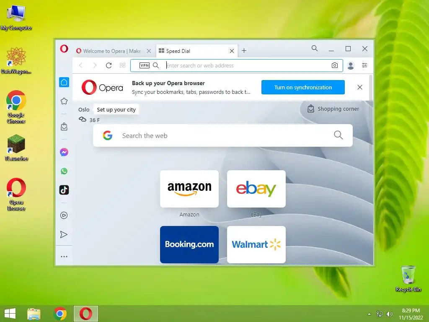Go forward using the forward arrow
The height and width of the screenshot is (322, 429).
click(x=95, y=65)
